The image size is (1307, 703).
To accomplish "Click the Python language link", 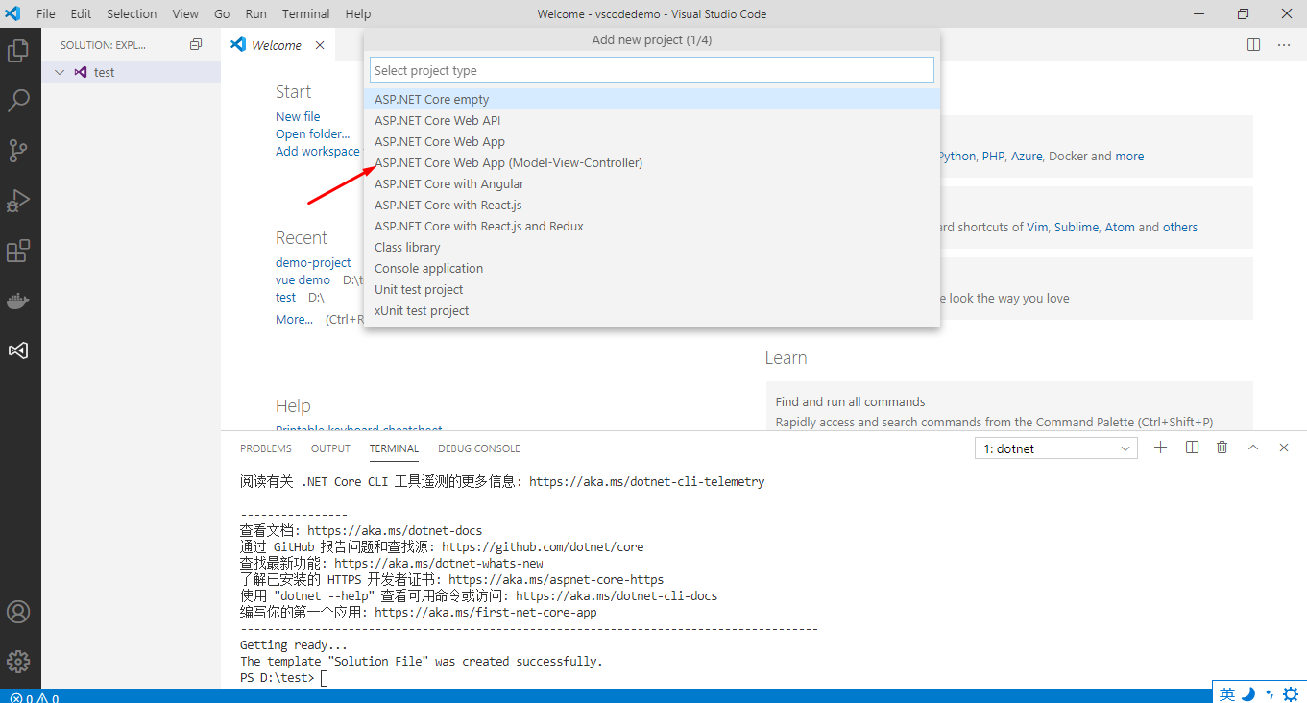I will (x=956, y=156).
